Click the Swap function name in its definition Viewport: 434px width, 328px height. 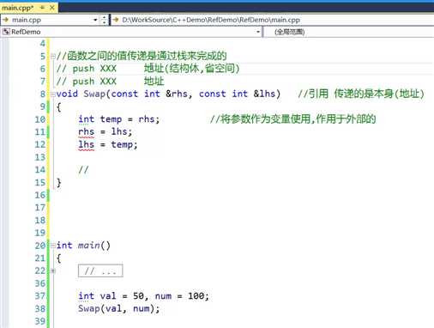tap(94, 94)
